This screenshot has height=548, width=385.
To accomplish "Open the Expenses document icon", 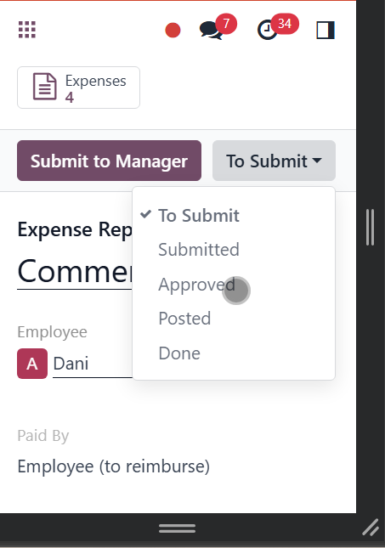I will pyautogui.click(x=44, y=87).
